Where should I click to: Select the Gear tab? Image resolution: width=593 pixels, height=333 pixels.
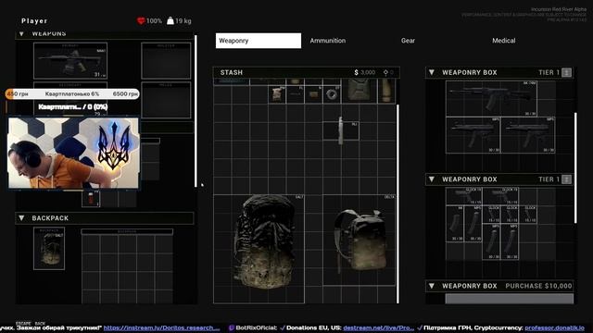pos(408,41)
